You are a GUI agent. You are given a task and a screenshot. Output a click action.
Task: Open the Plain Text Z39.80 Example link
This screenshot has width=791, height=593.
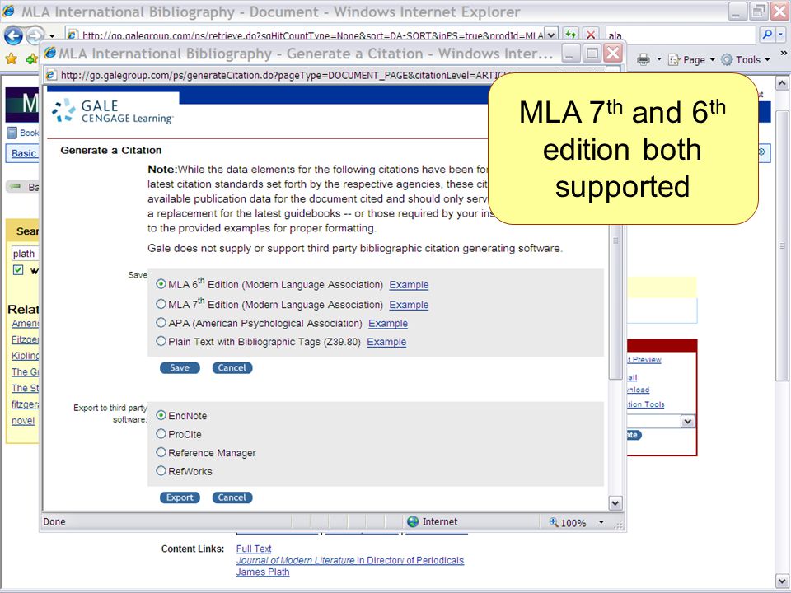click(386, 342)
